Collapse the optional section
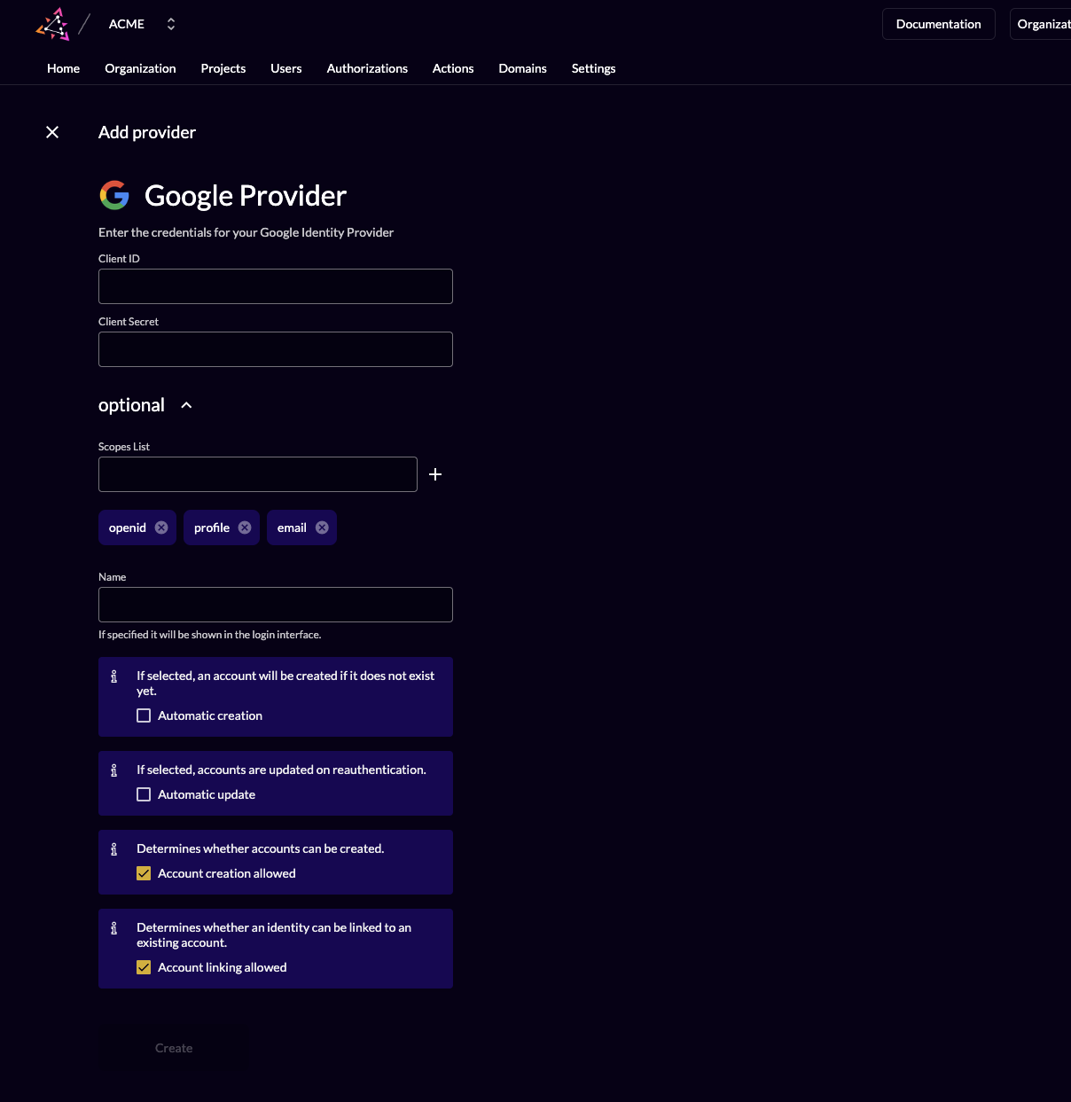The image size is (1071, 1102). pyautogui.click(x=186, y=405)
